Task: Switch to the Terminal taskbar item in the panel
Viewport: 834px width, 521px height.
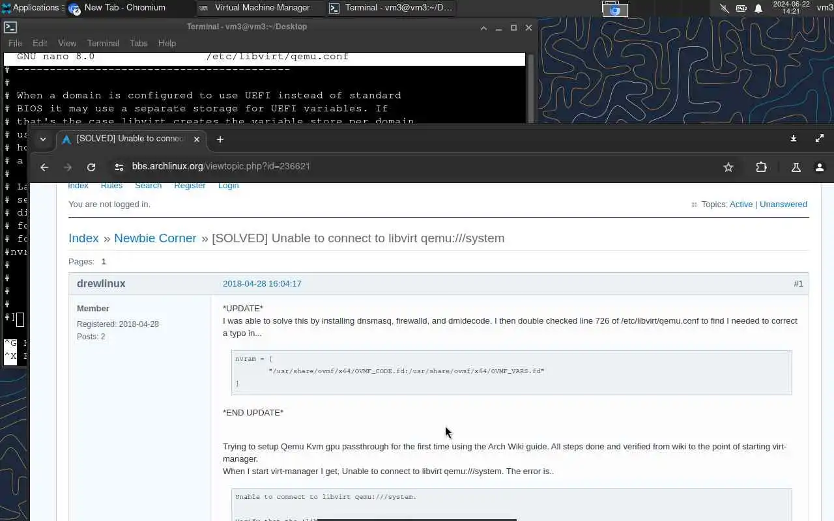Action: 391,8
